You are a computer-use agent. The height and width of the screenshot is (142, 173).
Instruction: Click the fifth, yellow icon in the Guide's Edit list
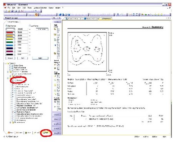click(x=55, y=53)
